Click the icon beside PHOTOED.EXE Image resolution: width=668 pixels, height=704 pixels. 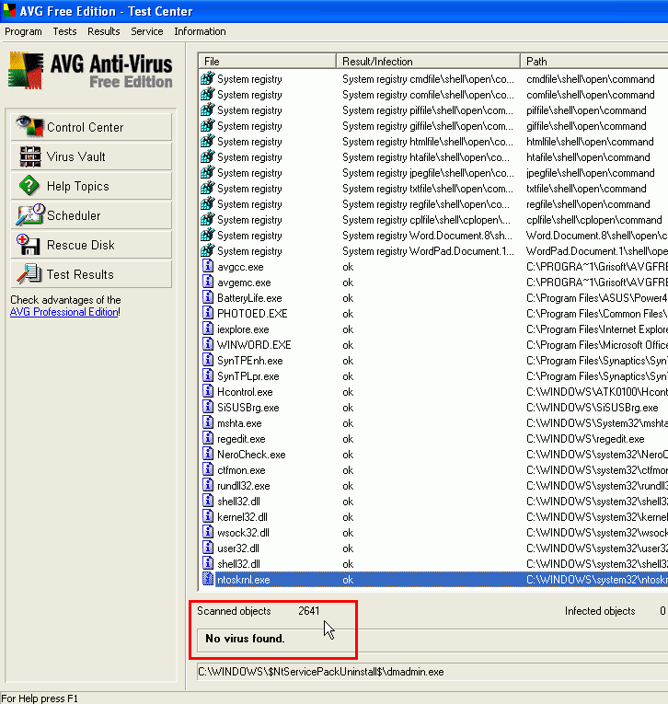207,313
